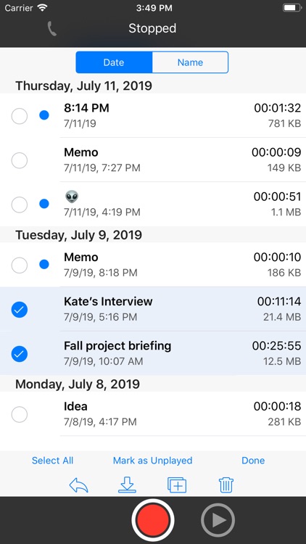Tap the red record button

tap(153, 520)
